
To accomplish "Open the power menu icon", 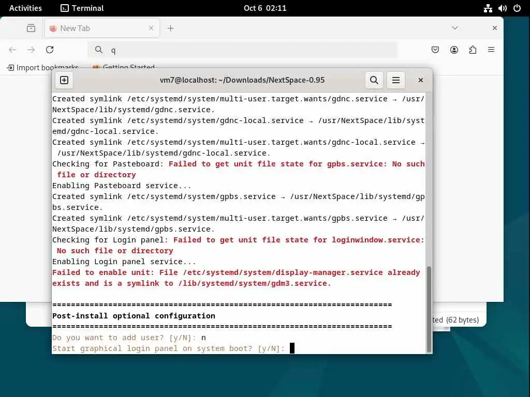I will (517, 8).
